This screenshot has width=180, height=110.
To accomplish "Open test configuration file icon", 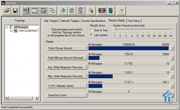I will click(x=7, y=11).
